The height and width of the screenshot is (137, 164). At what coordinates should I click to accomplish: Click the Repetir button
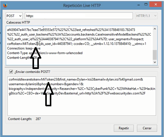[124, 128]
